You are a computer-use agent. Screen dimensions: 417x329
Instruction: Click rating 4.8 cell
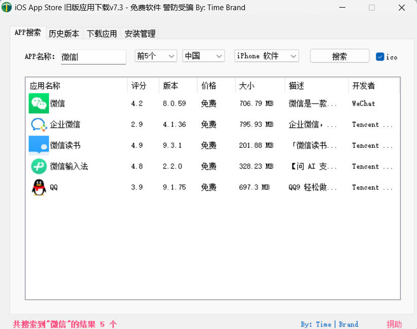(137, 167)
